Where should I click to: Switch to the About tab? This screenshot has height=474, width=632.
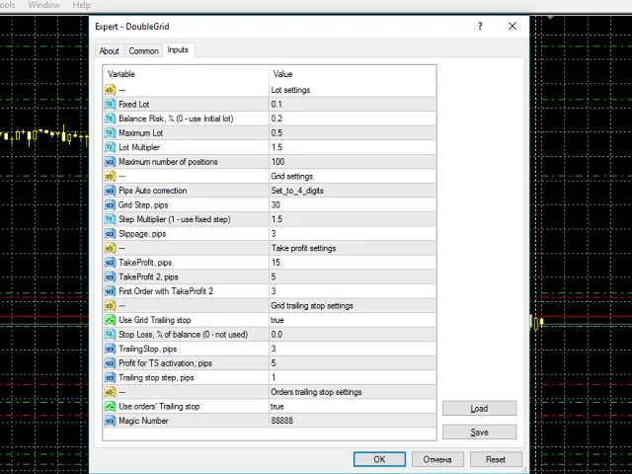click(109, 51)
